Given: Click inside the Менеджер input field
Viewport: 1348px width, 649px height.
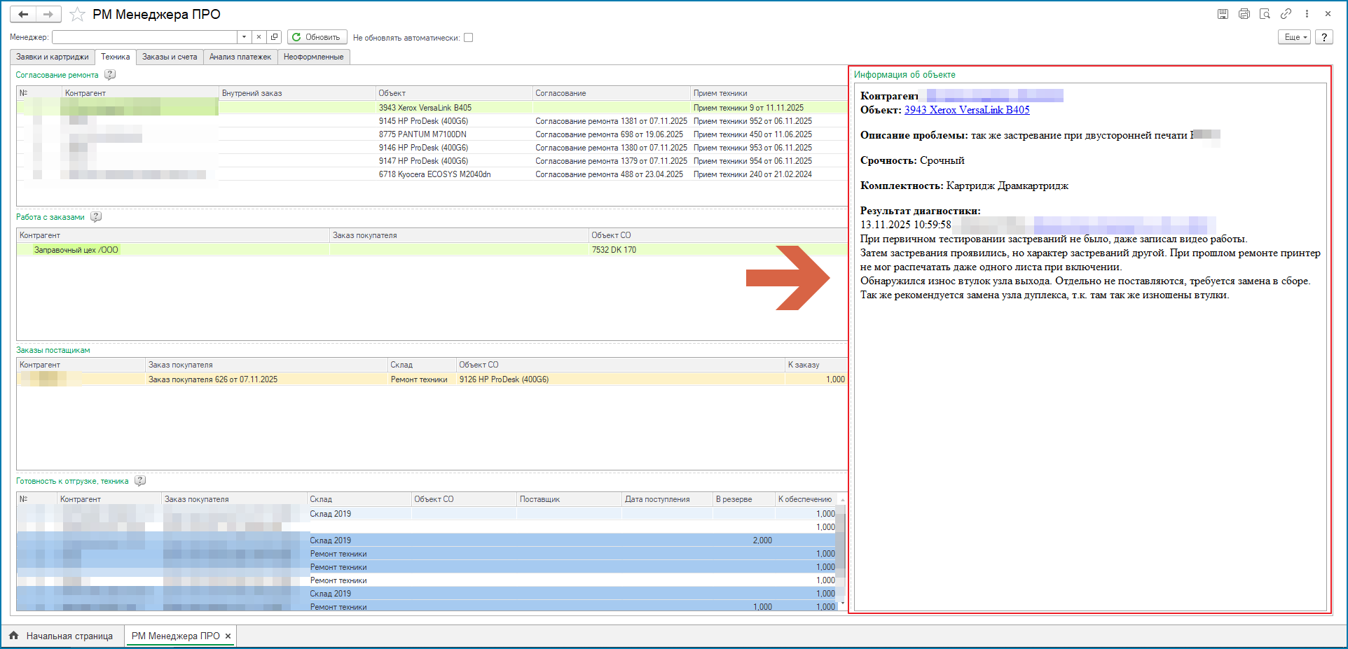Looking at the screenshot, I should (x=144, y=37).
